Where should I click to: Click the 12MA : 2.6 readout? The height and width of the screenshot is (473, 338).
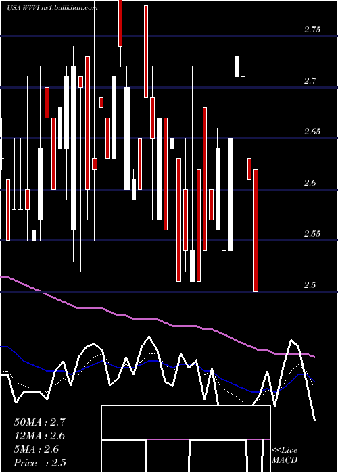(x=39, y=436)
